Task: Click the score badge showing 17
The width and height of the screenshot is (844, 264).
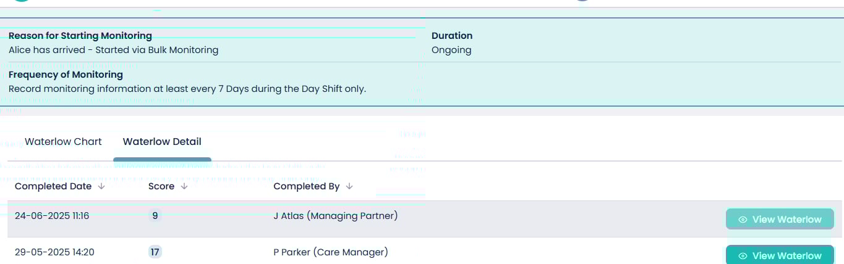Action: (155, 252)
